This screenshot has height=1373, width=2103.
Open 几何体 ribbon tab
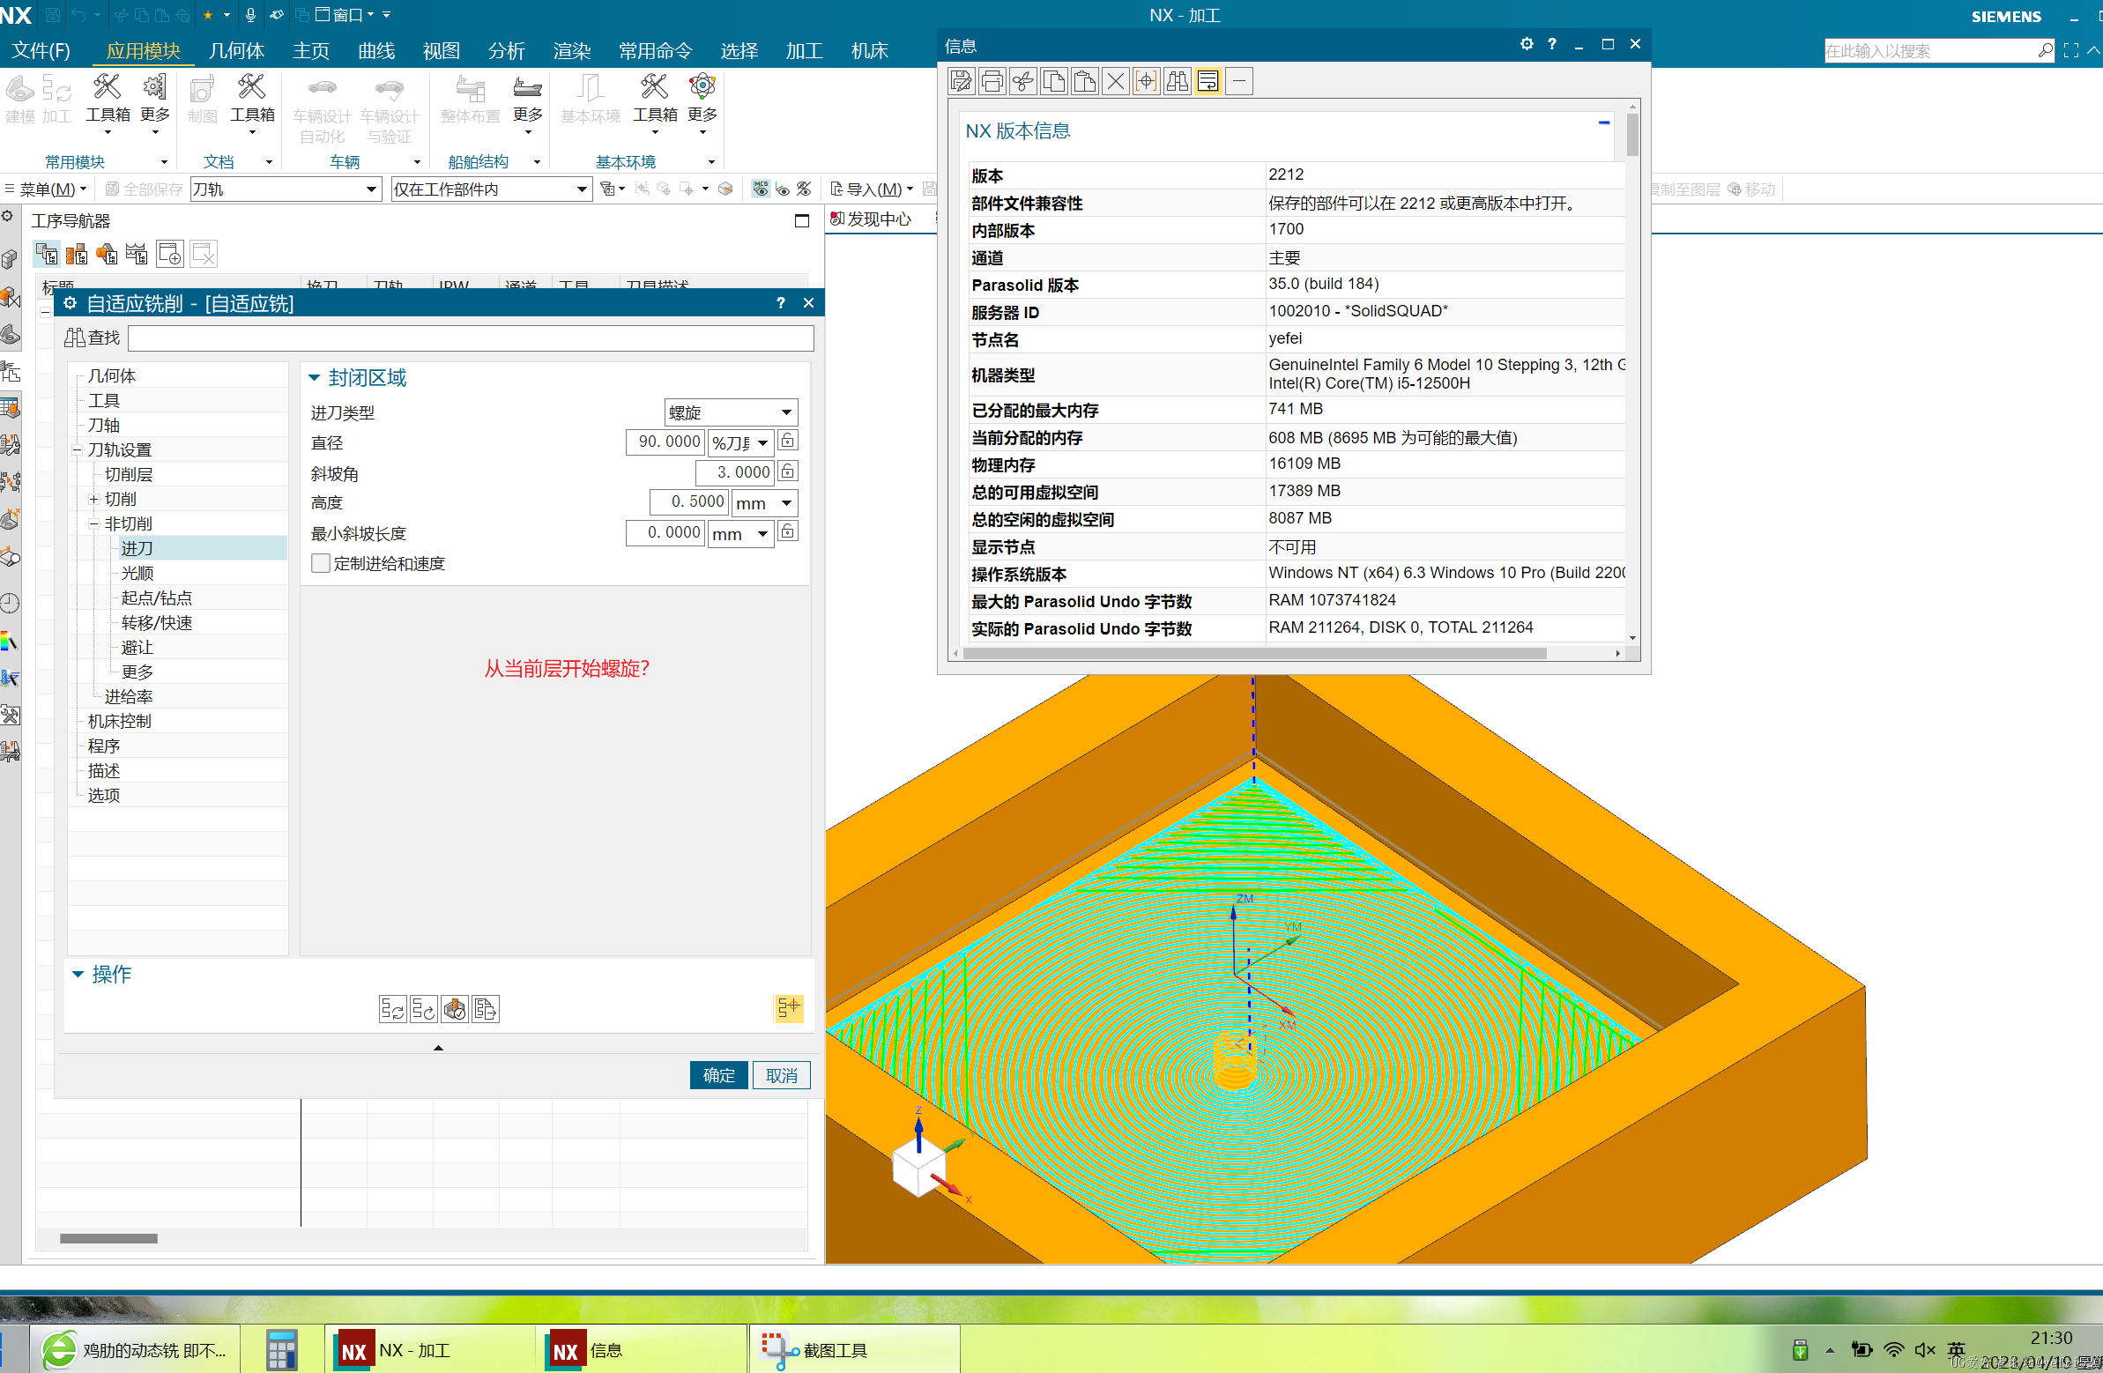[x=236, y=51]
